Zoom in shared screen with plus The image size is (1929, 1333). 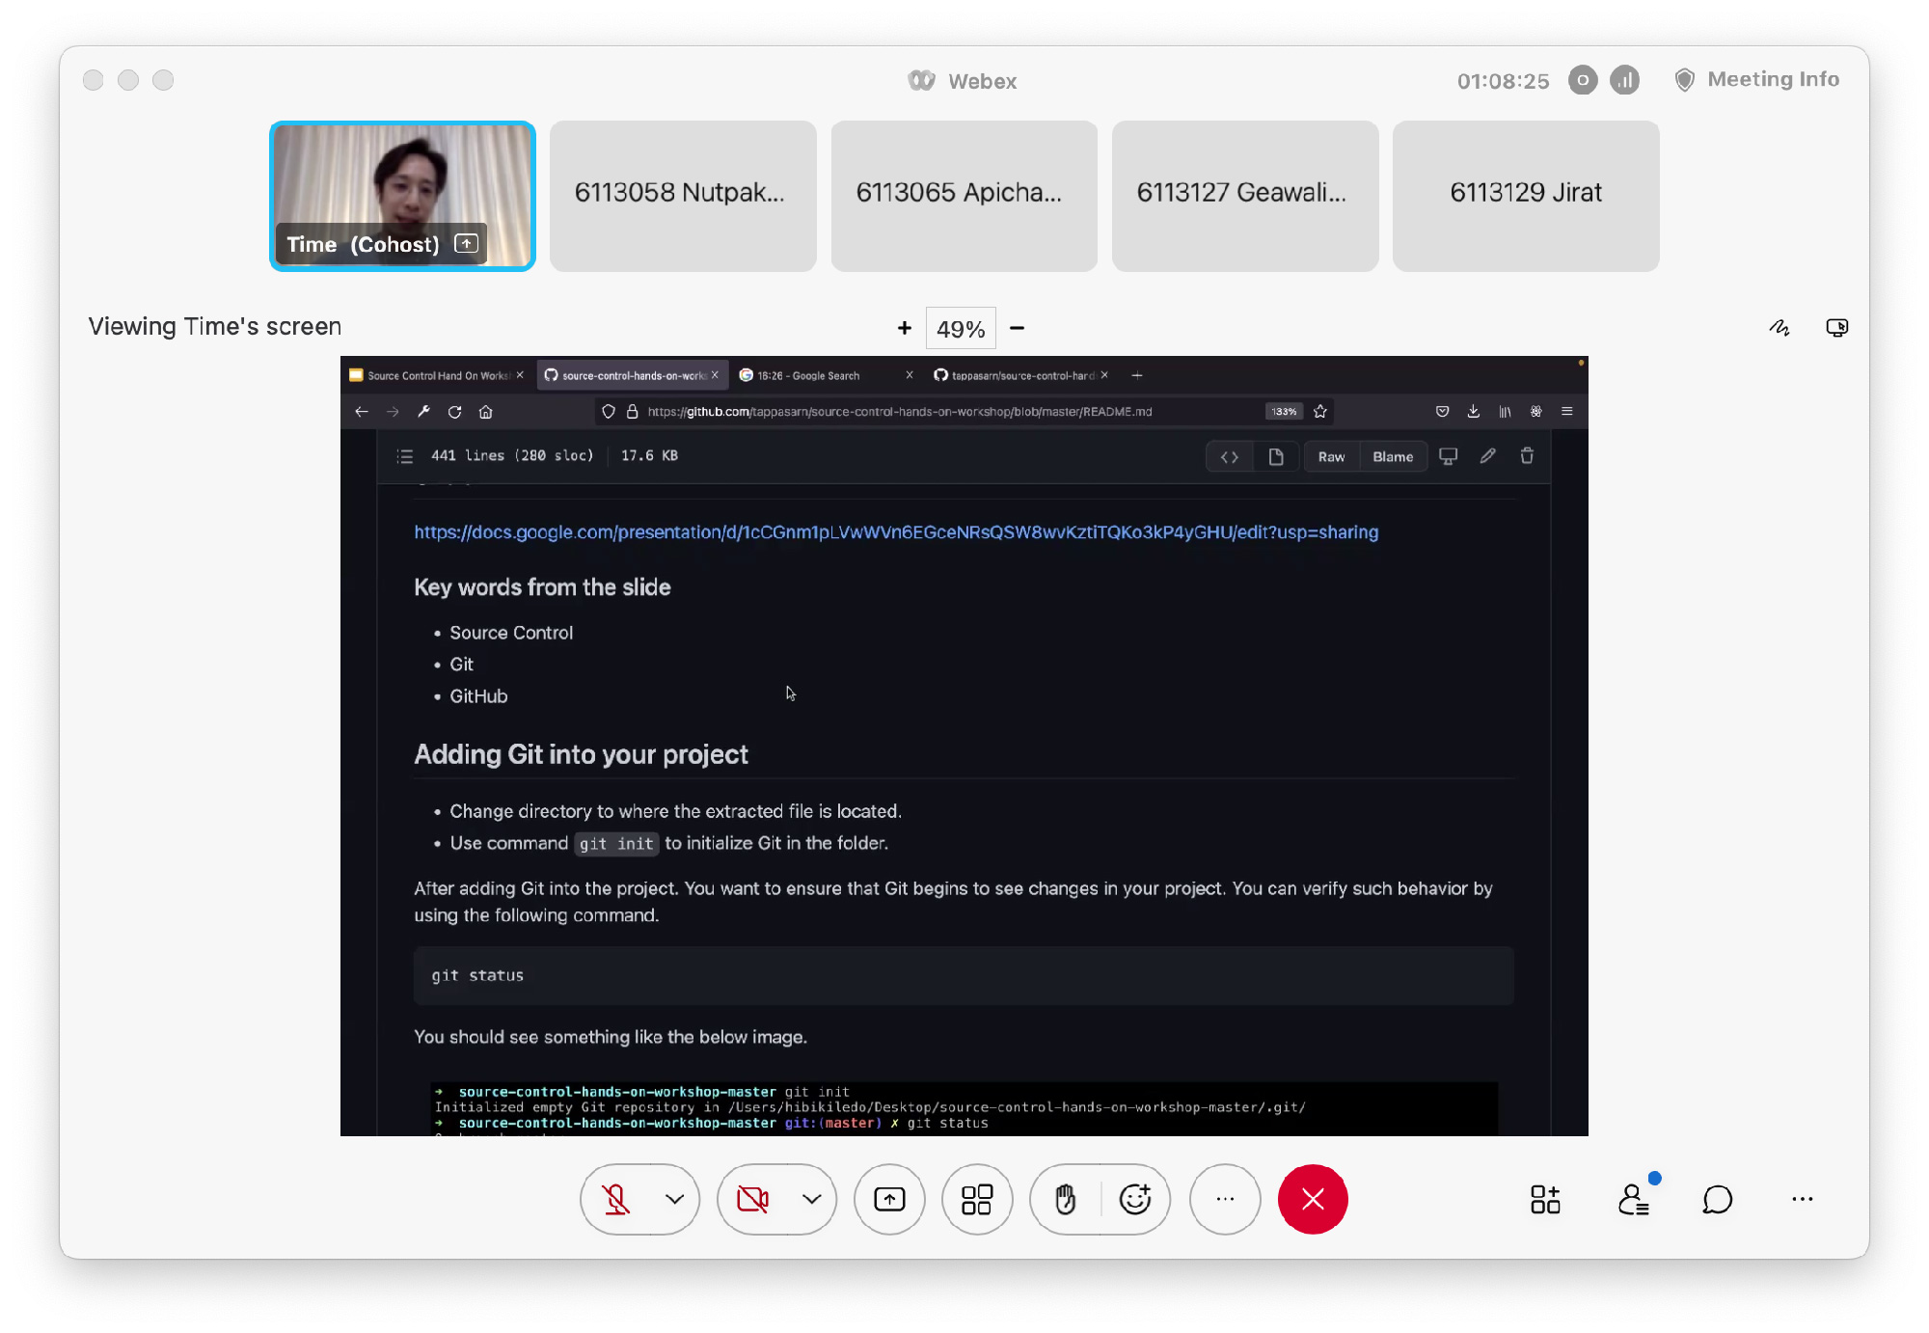click(904, 328)
